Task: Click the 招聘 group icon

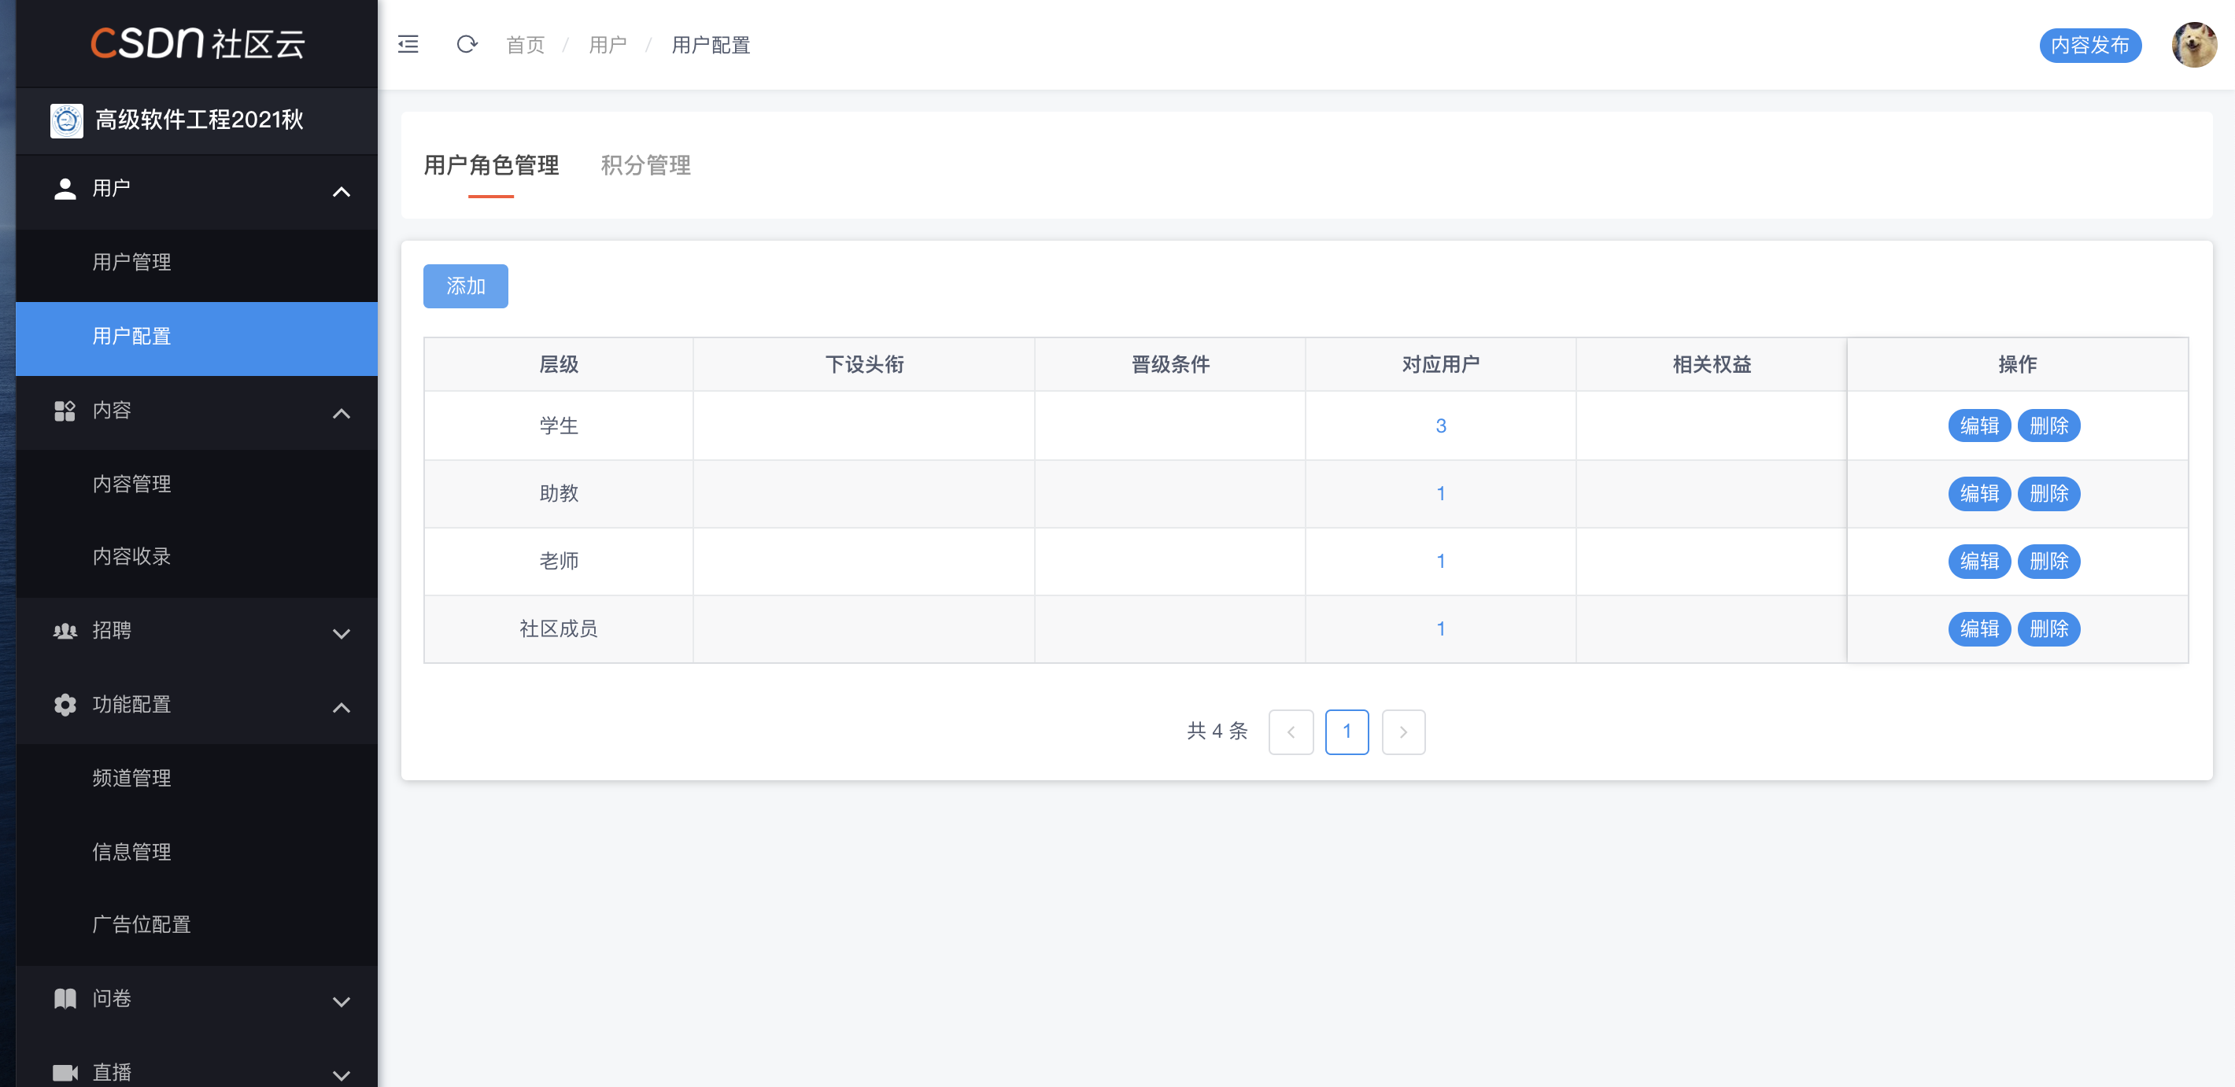Action: point(65,631)
